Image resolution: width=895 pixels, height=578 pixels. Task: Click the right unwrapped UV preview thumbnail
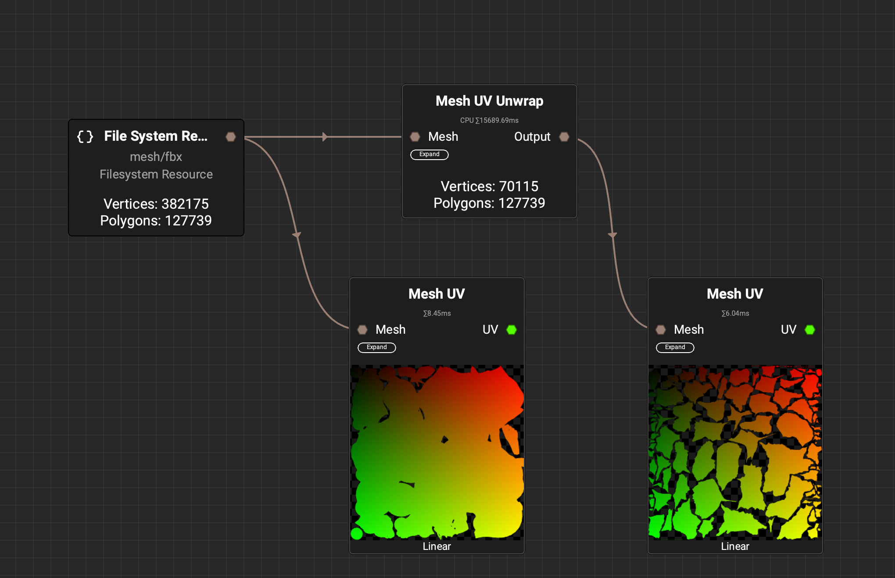735,452
